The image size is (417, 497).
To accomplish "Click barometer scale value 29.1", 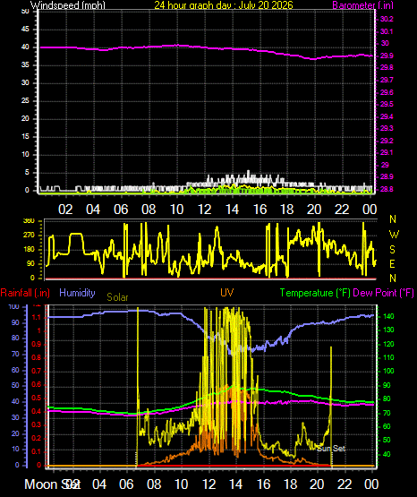I will click(x=387, y=152).
